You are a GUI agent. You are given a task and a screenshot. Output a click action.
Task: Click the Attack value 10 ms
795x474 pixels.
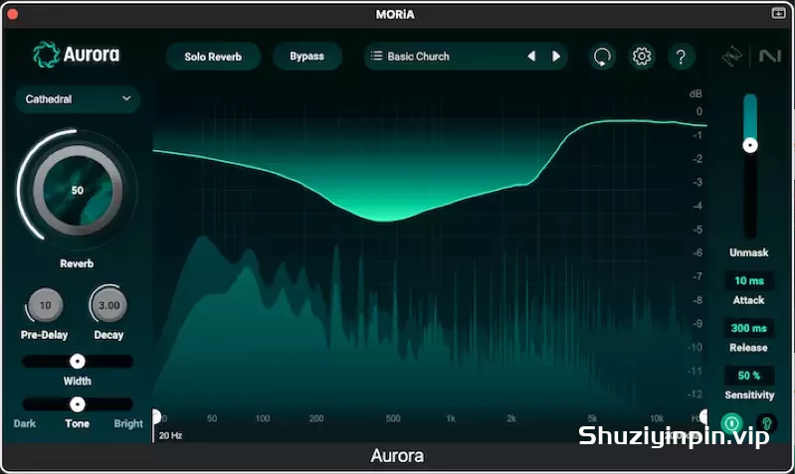coord(749,280)
